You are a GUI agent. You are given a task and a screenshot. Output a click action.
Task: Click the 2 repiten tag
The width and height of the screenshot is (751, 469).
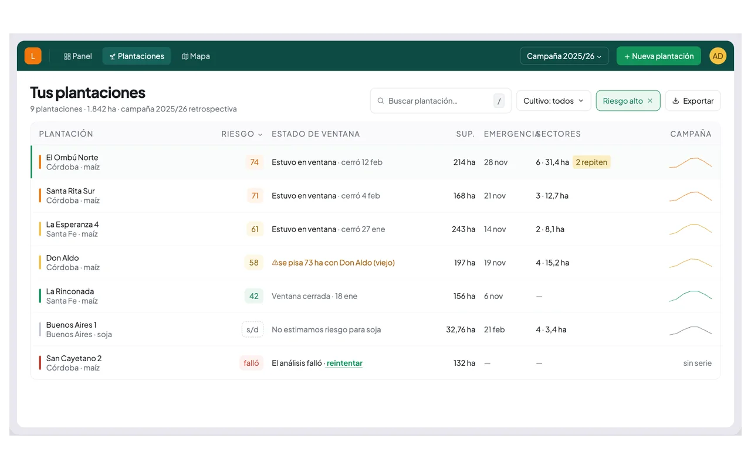coord(591,162)
